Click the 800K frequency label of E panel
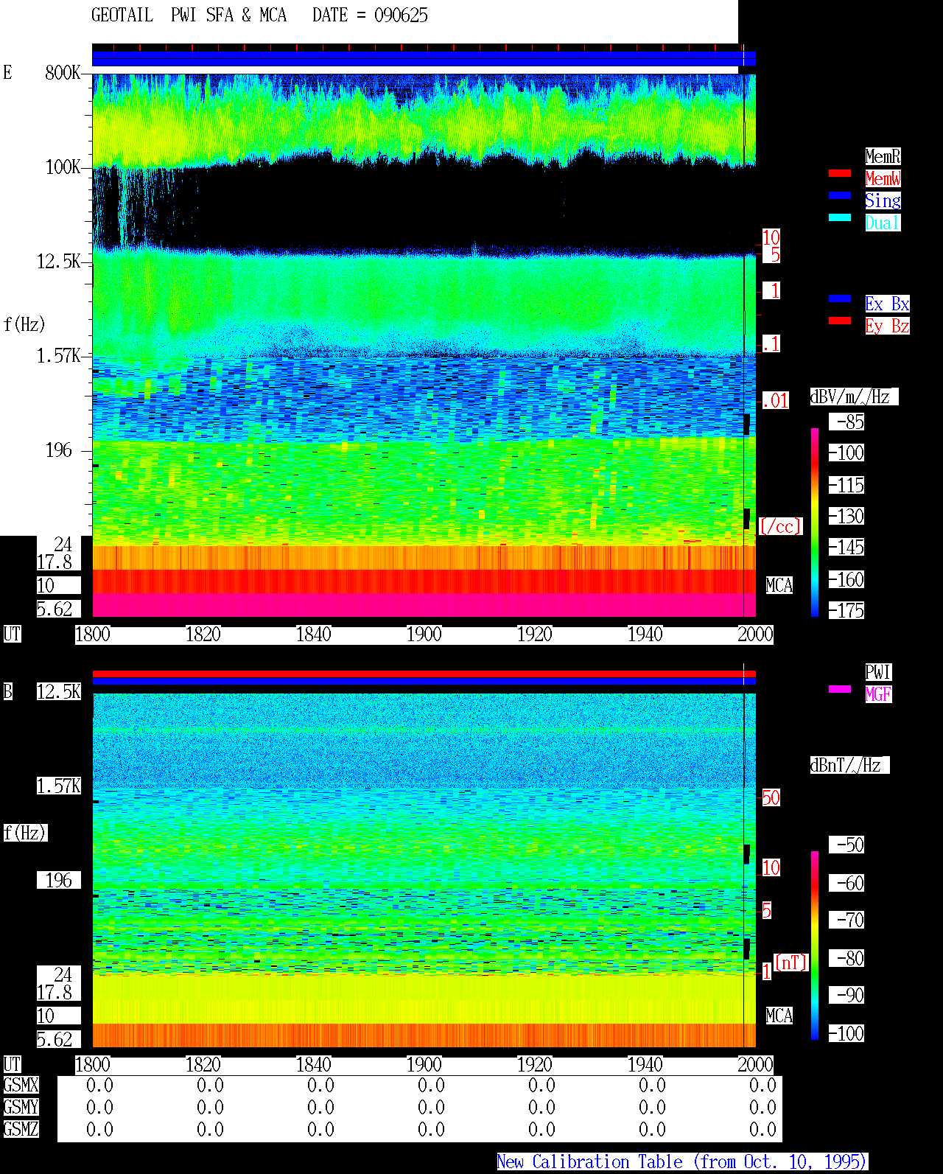Viewport: 943px width, 1174px height. [x=63, y=72]
